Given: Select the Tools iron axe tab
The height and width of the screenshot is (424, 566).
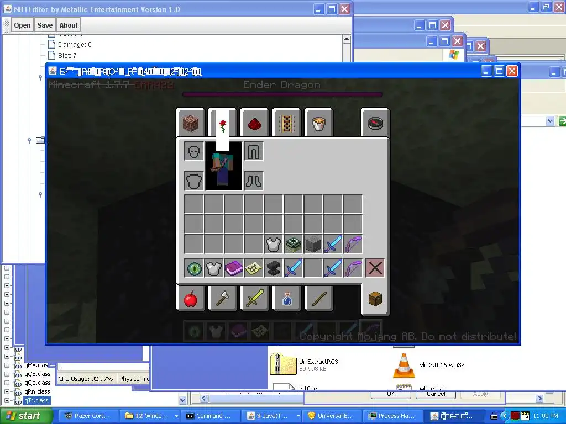Looking at the screenshot, I should tap(223, 298).
